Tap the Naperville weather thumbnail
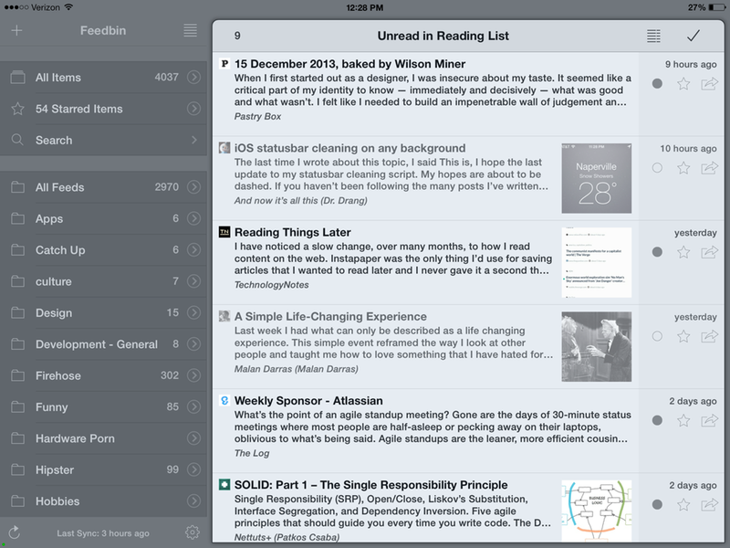730x548 pixels. tap(597, 178)
